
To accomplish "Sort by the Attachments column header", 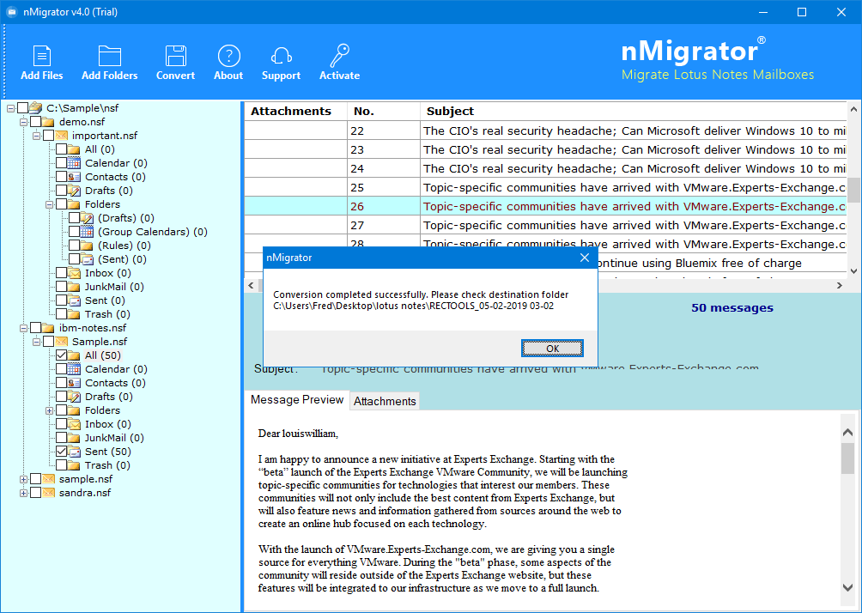I will coord(295,111).
